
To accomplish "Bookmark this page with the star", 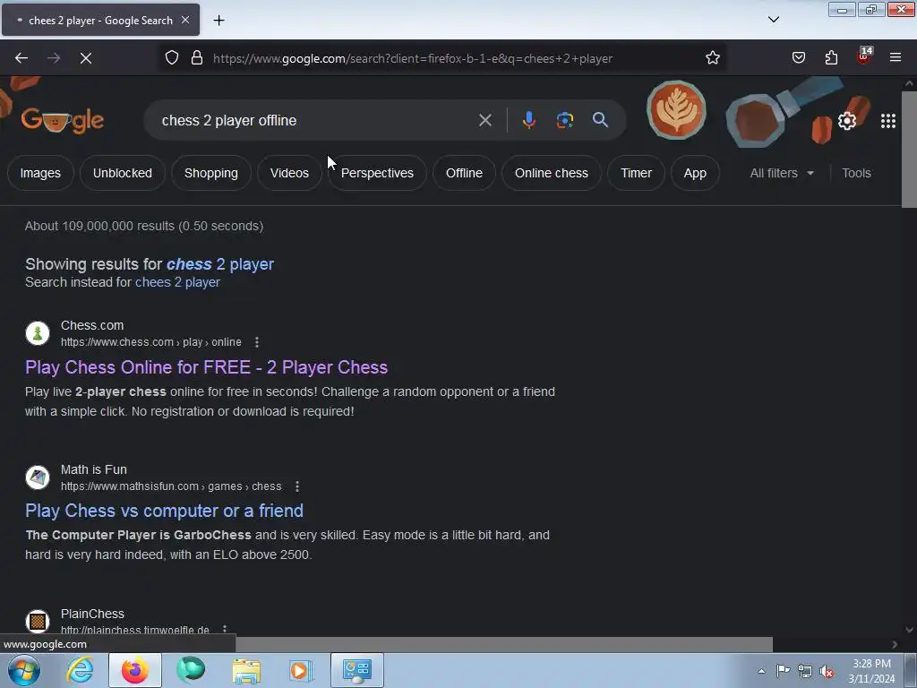I will (x=712, y=58).
